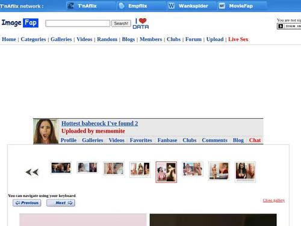Viewport: 301px width, 226px height.
Task: Open the red Chat tab
Action: tap(255, 140)
